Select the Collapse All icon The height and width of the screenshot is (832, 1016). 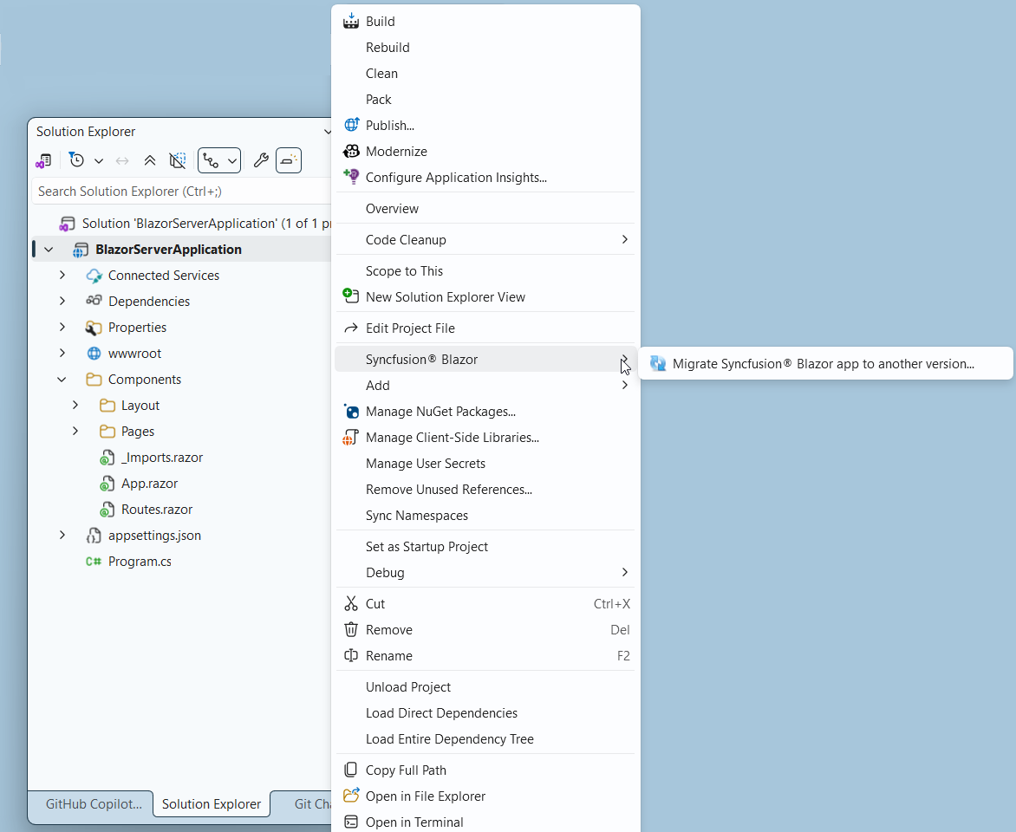(x=149, y=160)
